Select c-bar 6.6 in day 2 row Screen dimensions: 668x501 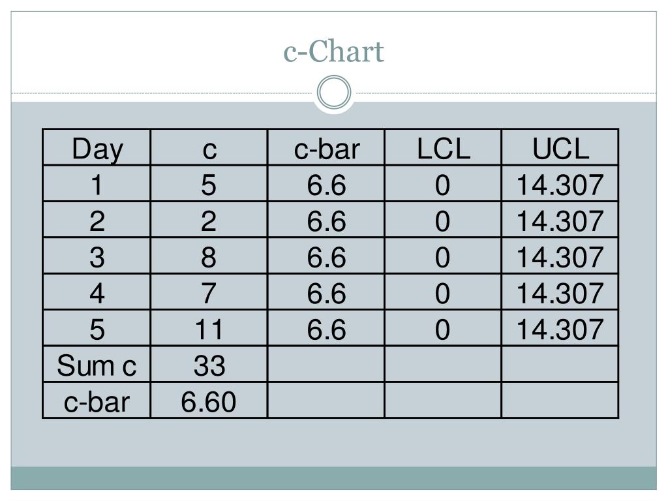click(x=326, y=220)
